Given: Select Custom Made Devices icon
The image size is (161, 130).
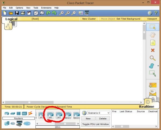Looking at the screenshot, I should pyautogui.click(x=19, y=124).
